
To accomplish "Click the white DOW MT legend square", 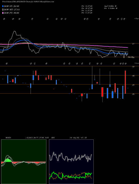I will [3, 9].
